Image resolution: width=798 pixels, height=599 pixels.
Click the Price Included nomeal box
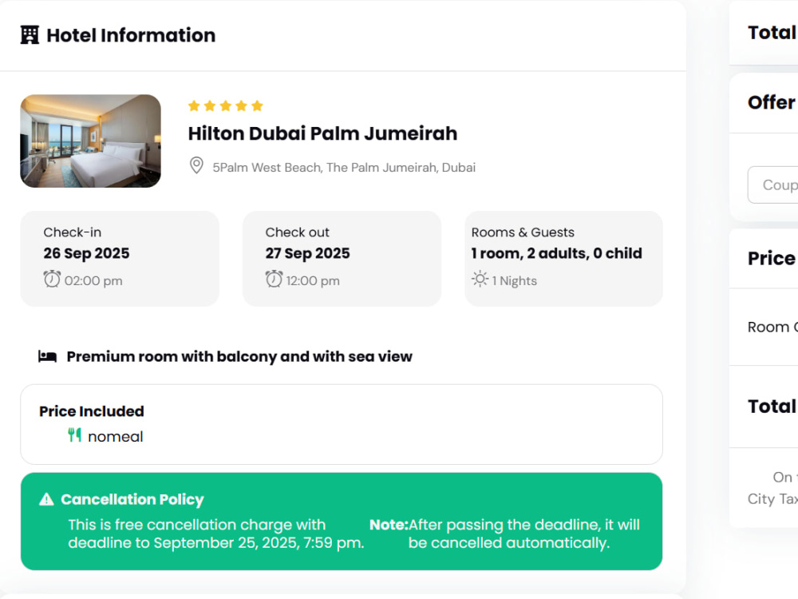(342, 424)
